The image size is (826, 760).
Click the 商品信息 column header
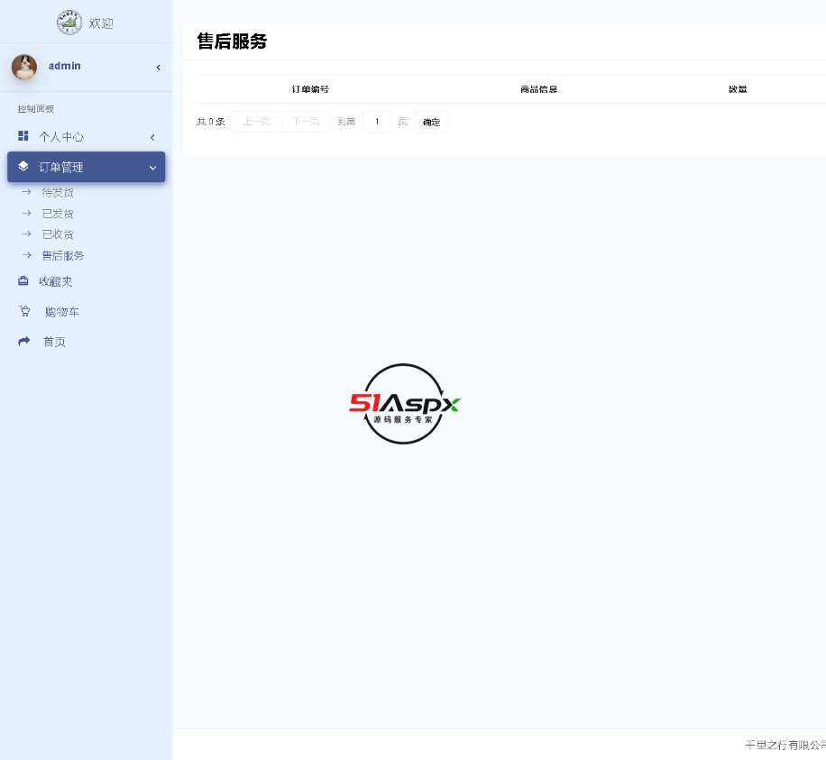(539, 89)
